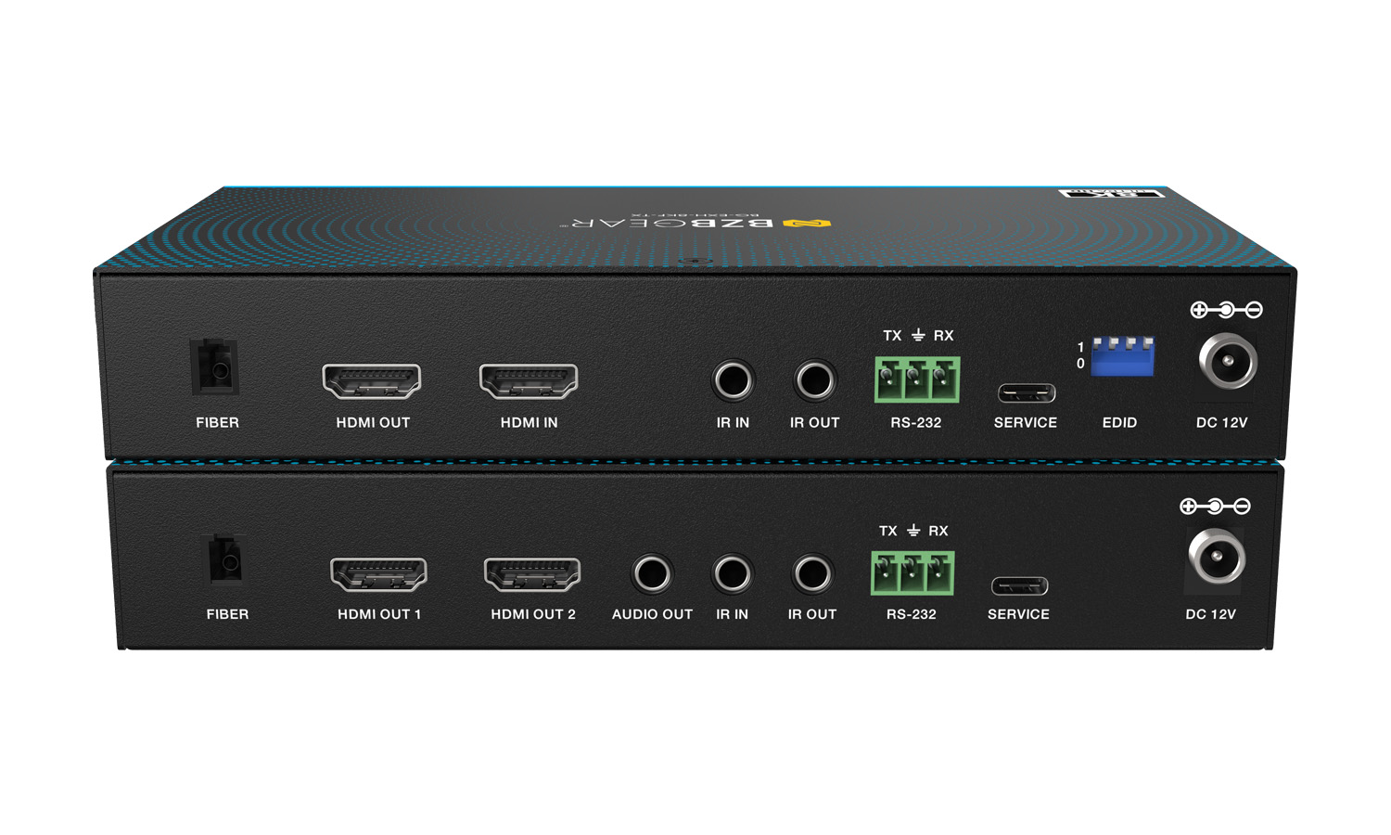Click the AUDIO OUT jack
The width and height of the screenshot is (1391, 835).
651,573
